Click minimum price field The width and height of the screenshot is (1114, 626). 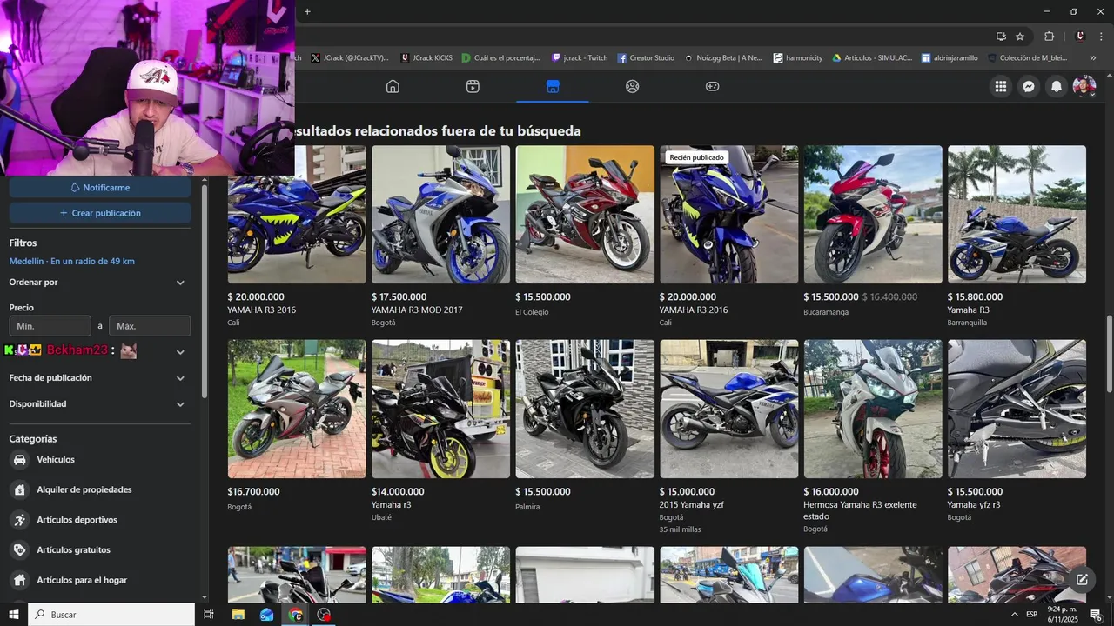click(x=50, y=326)
